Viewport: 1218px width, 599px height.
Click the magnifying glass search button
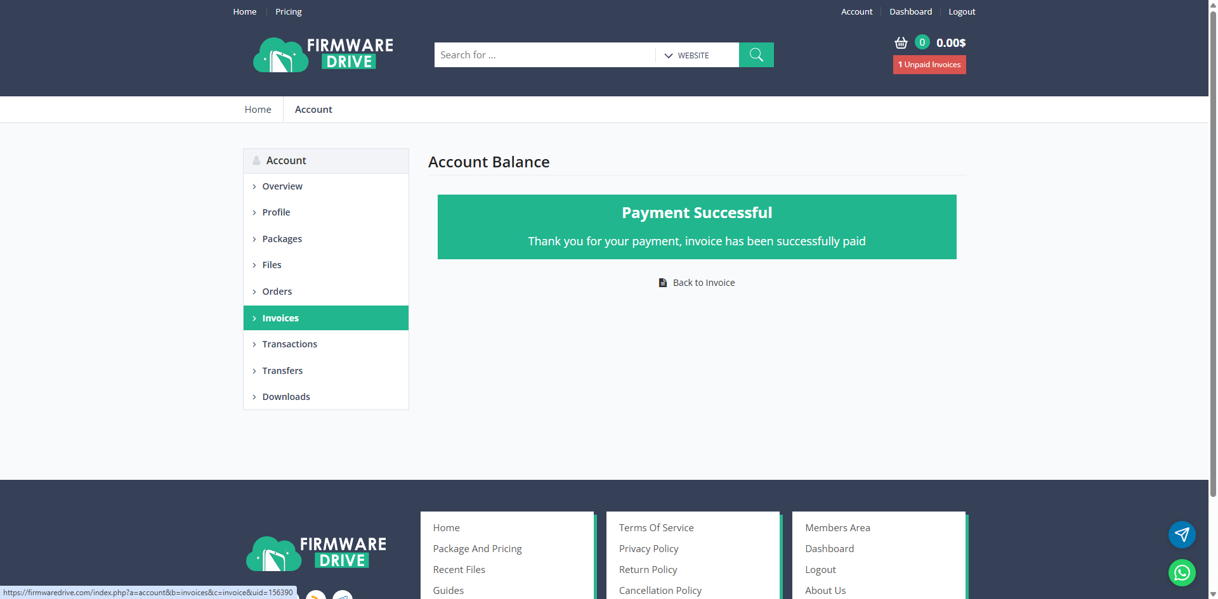[756, 55]
